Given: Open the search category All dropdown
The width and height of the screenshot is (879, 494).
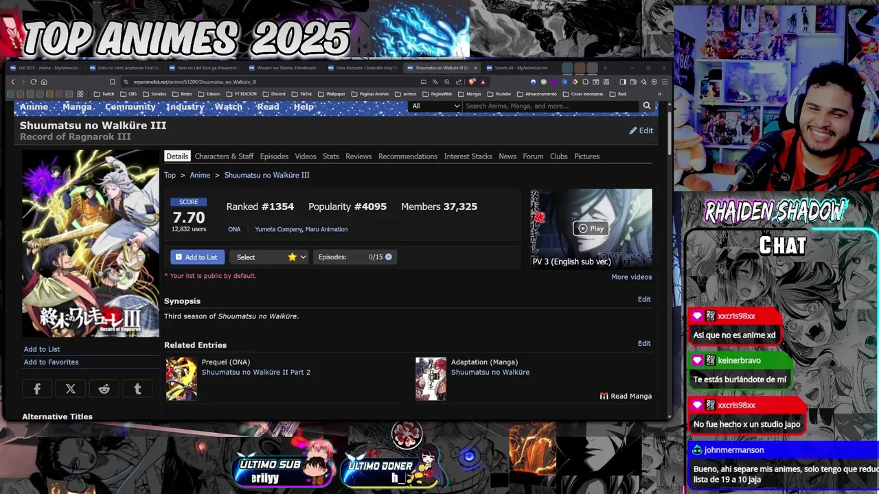Looking at the screenshot, I should click(435, 106).
